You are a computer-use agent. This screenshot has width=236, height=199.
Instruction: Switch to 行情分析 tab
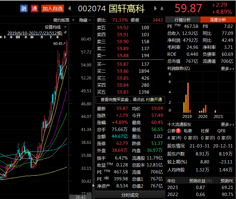pos(183,20)
